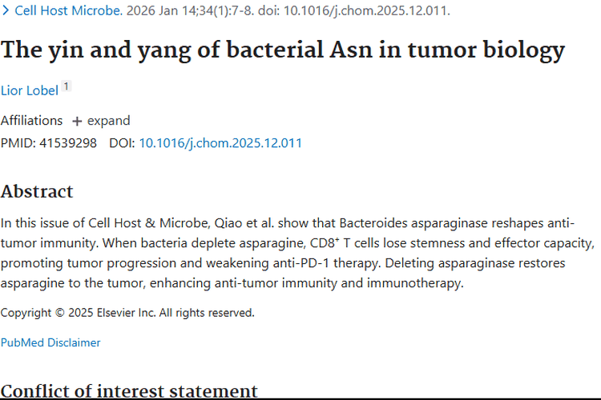
Task: Click the first sentence of the abstract
Action: (x=240, y=222)
